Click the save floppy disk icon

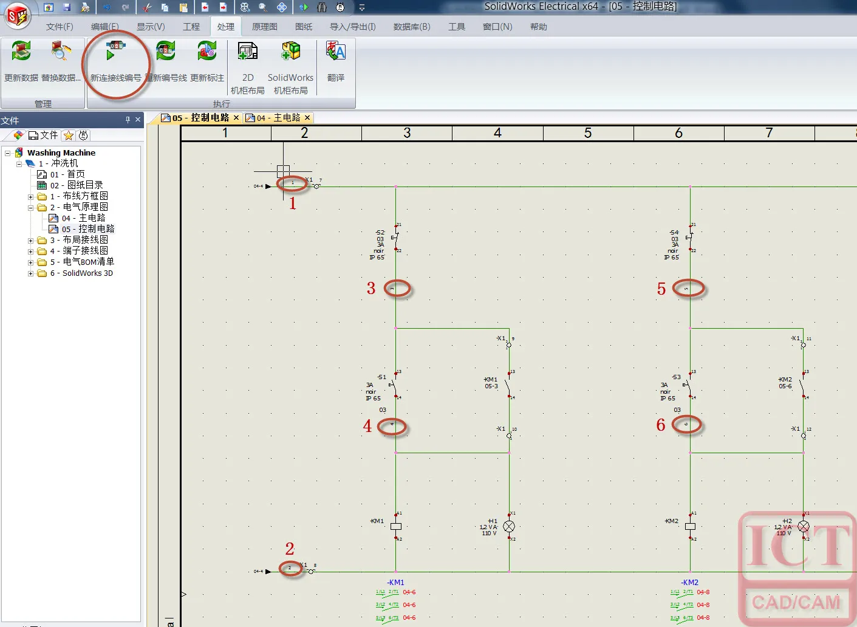click(67, 7)
